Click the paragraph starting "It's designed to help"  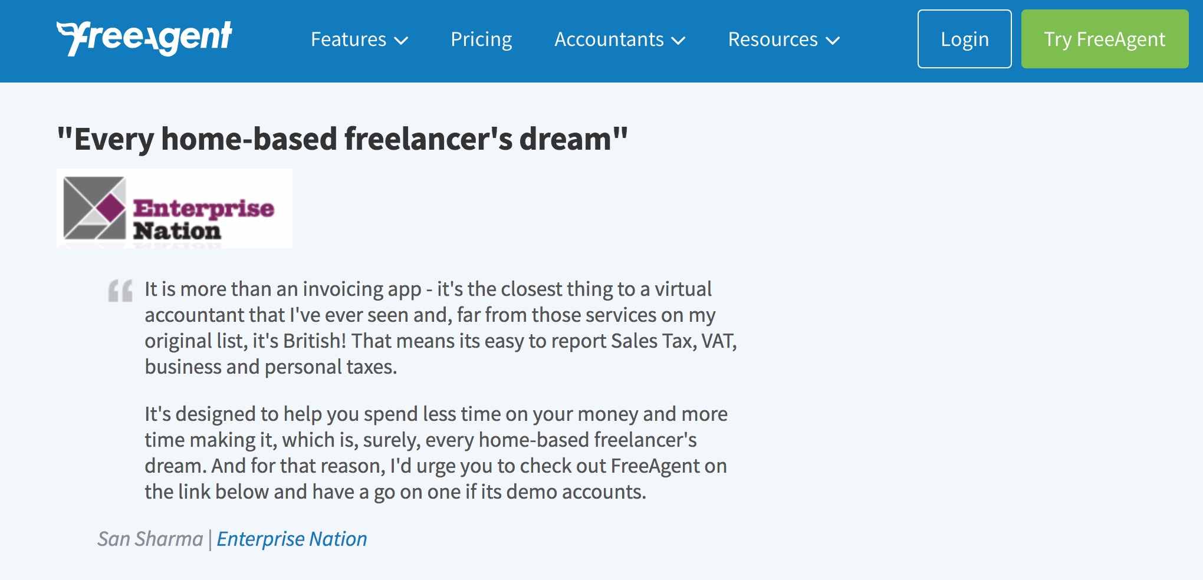[436, 453]
